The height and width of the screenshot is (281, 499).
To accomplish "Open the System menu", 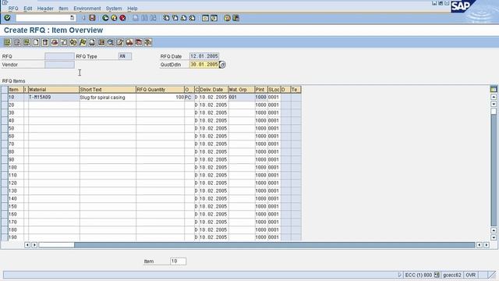I will coord(114,9).
